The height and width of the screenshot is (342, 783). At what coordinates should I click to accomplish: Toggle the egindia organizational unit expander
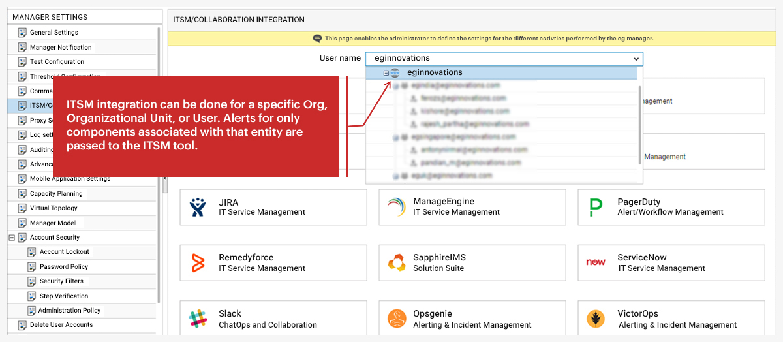point(395,85)
